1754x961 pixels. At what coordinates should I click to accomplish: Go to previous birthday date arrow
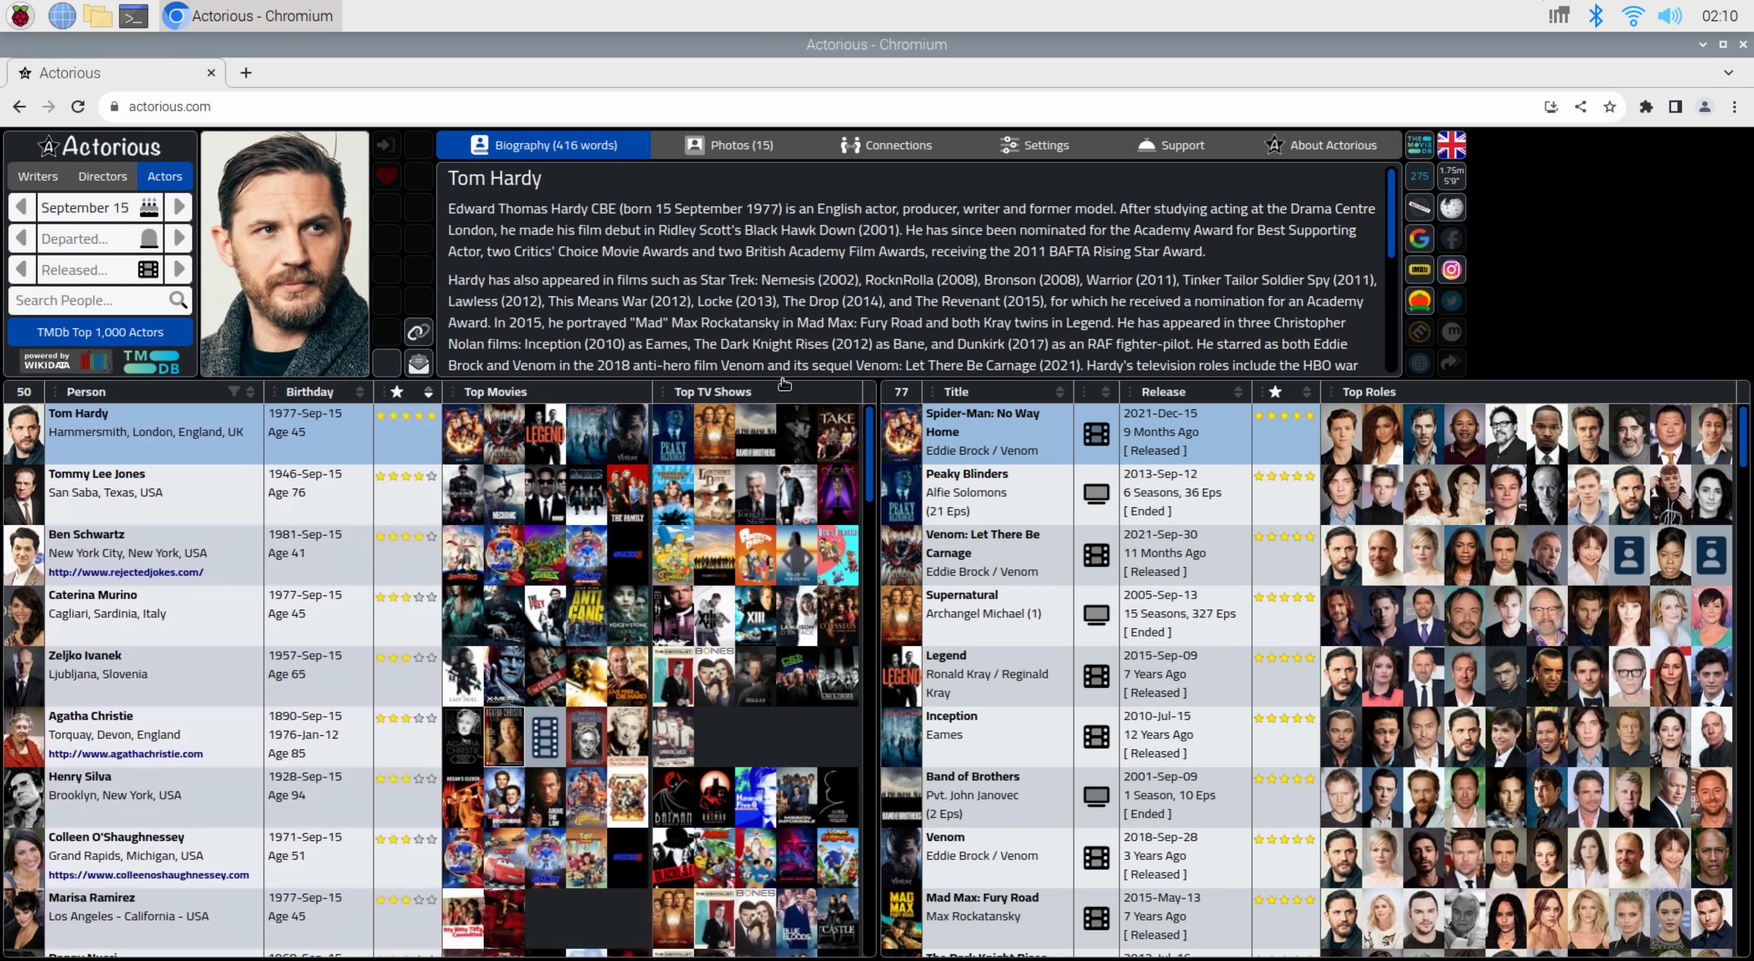coord(22,207)
